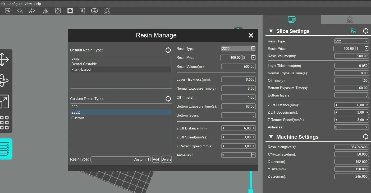Open the Text tool icon
Image resolution: width=371 pixels, height=193 pixels.
pos(82,11)
